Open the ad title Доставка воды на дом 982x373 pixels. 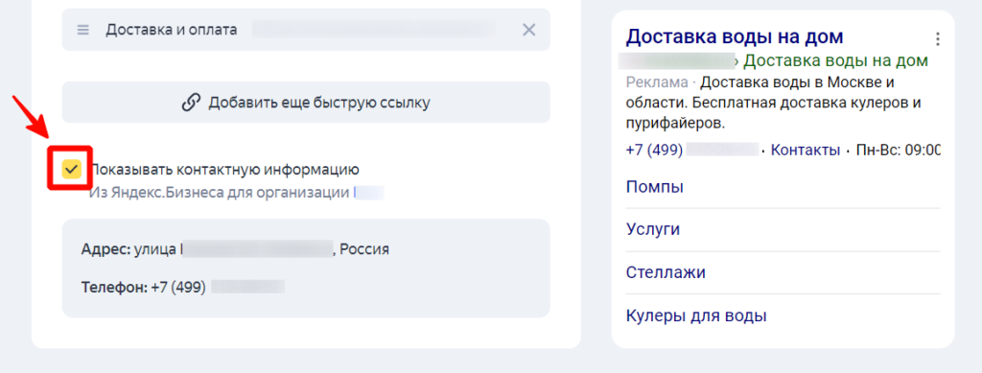(734, 36)
